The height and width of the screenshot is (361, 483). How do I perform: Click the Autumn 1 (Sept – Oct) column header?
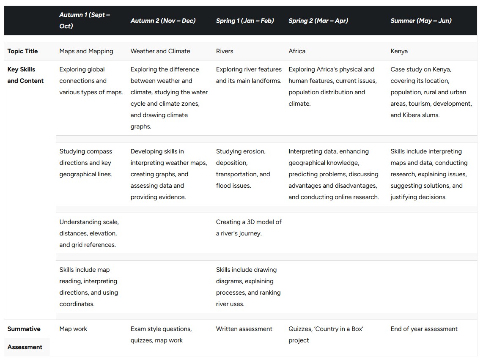[85, 20]
